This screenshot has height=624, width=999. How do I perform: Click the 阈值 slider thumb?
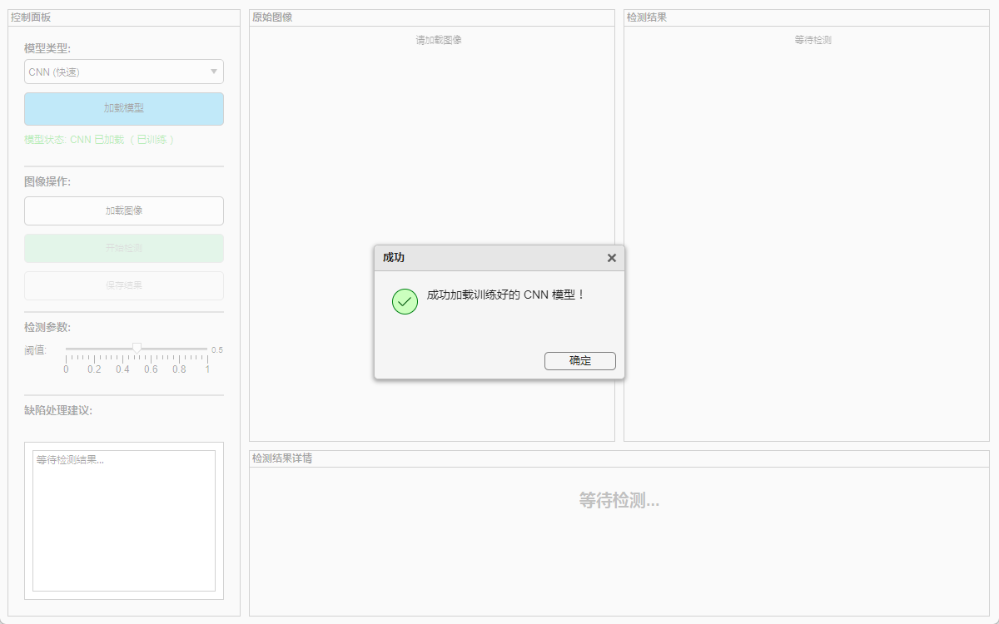pos(137,348)
